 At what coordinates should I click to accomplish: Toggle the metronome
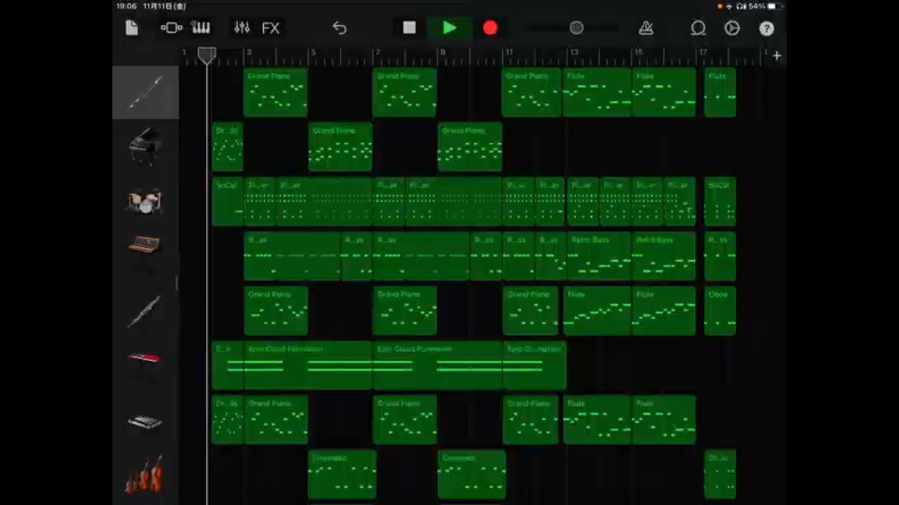pyautogui.click(x=646, y=27)
